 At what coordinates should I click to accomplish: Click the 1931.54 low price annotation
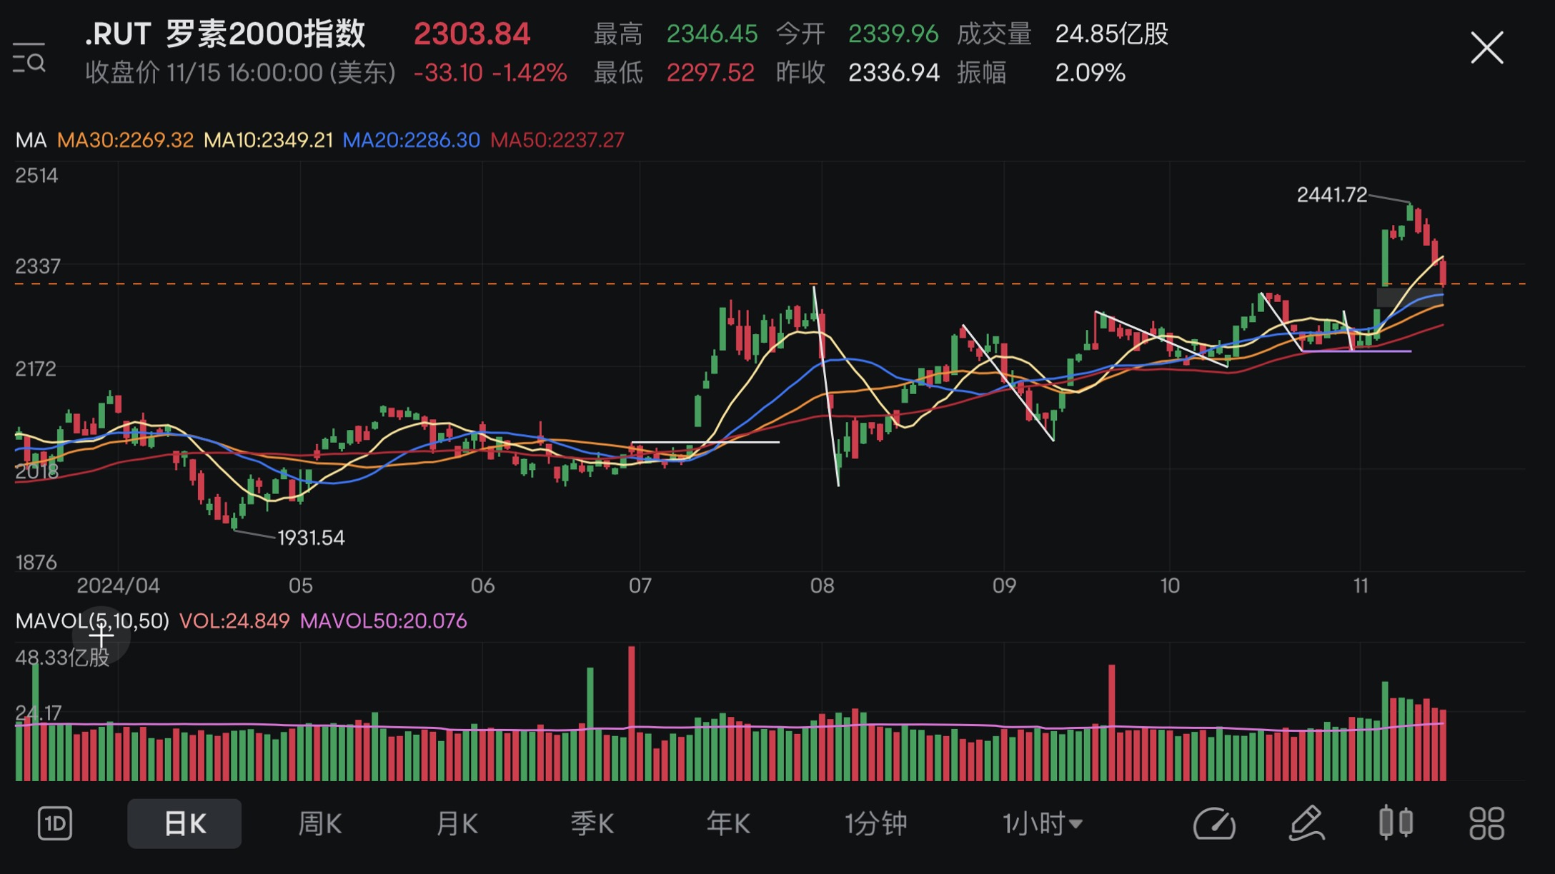311,538
